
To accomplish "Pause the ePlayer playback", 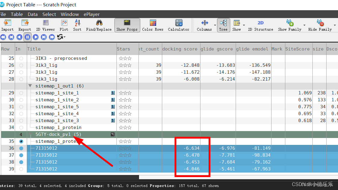I will [x=27, y=37].
